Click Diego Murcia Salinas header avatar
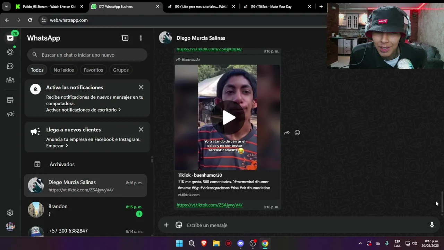Image resolution: width=444 pixels, height=250 pixels. [165, 38]
